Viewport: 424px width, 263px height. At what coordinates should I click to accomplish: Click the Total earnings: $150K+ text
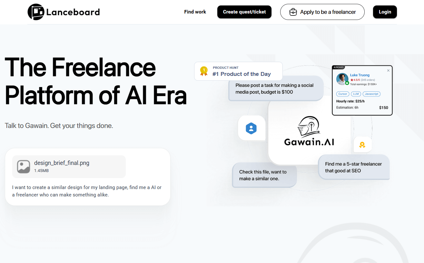pyautogui.click(x=363, y=84)
